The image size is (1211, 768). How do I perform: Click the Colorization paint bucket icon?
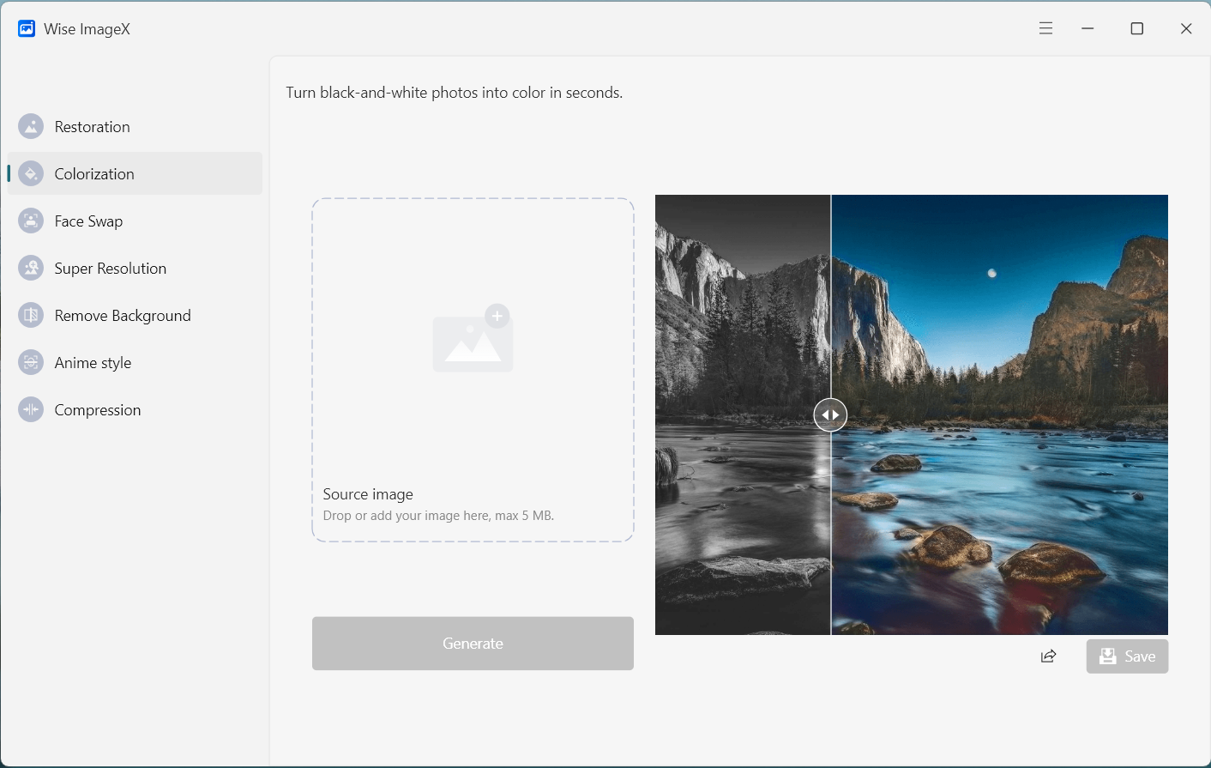pyautogui.click(x=31, y=174)
